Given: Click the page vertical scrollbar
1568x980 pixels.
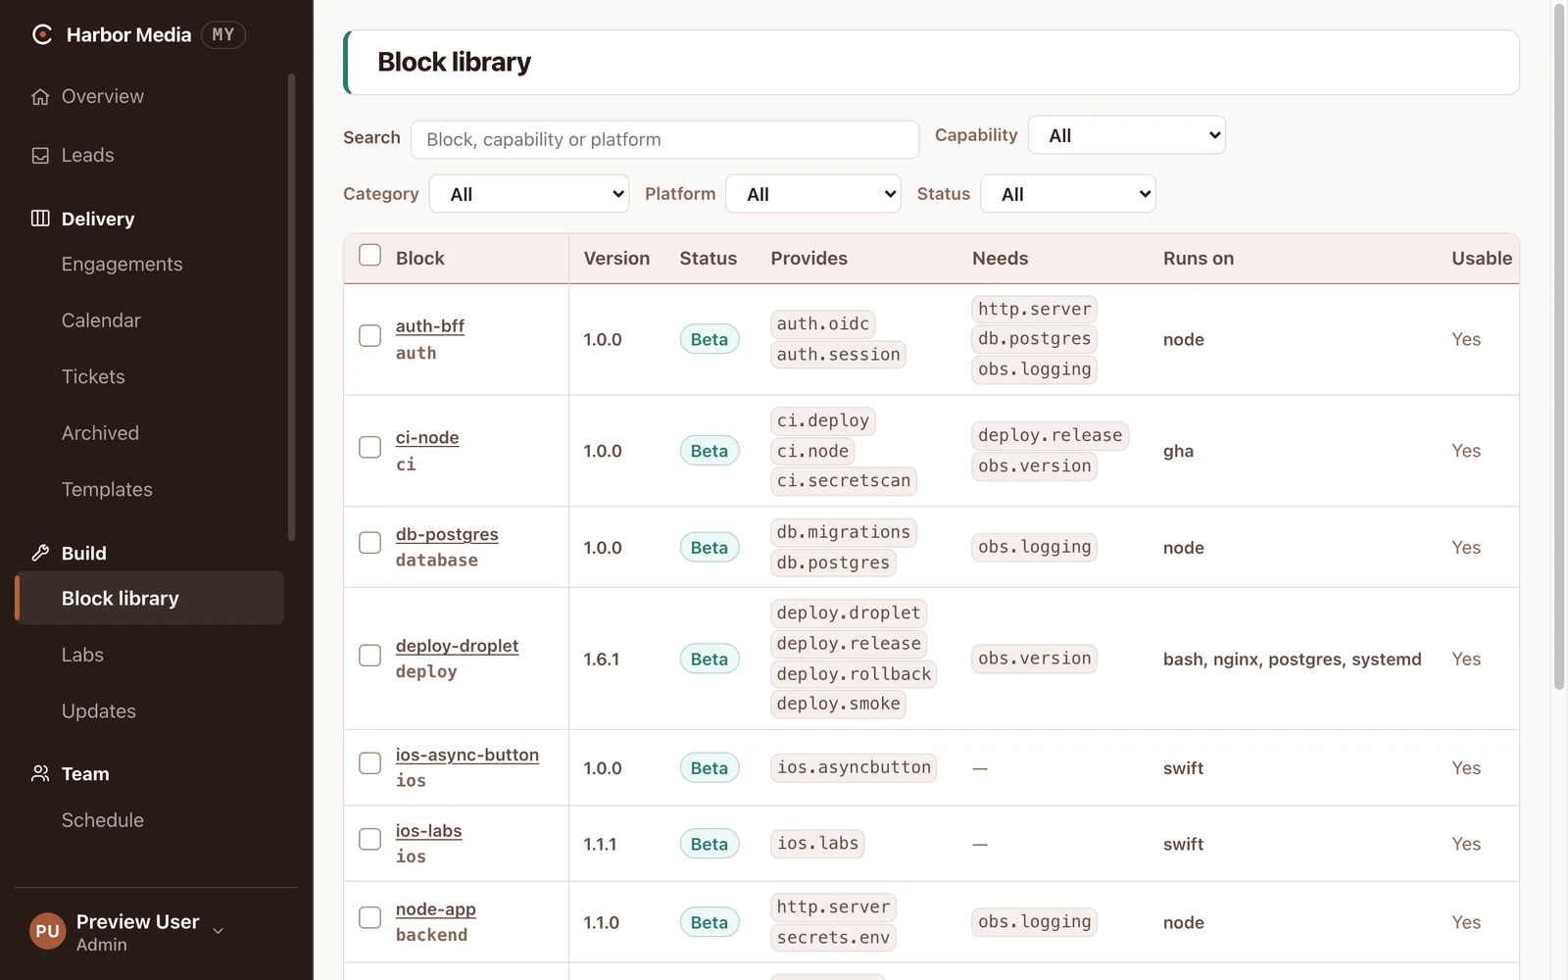Looking at the screenshot, I should (1559, 346).
